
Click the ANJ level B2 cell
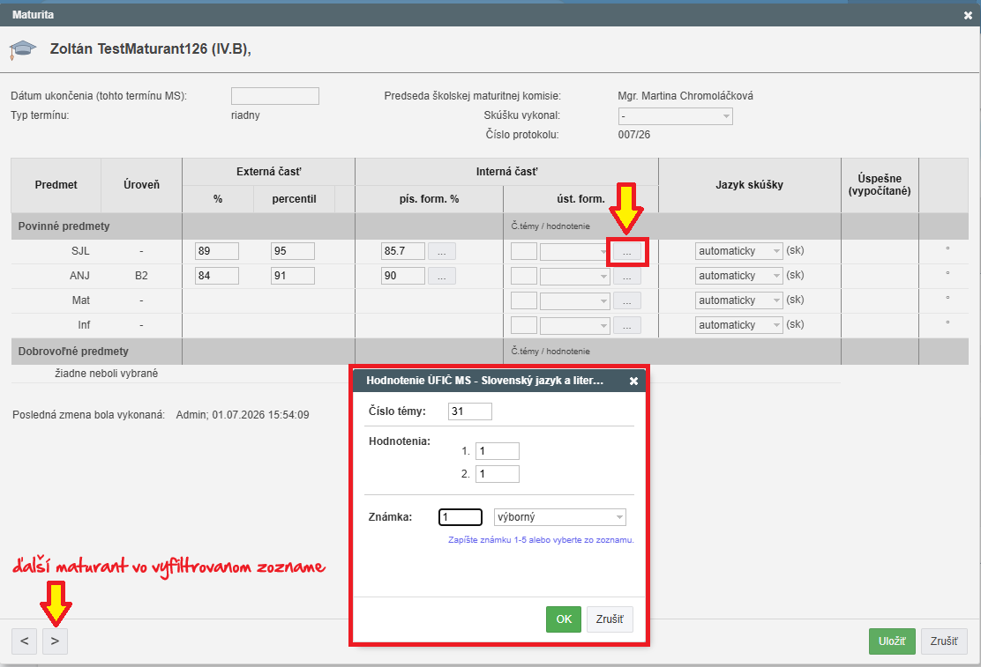[x=141, y=276]
